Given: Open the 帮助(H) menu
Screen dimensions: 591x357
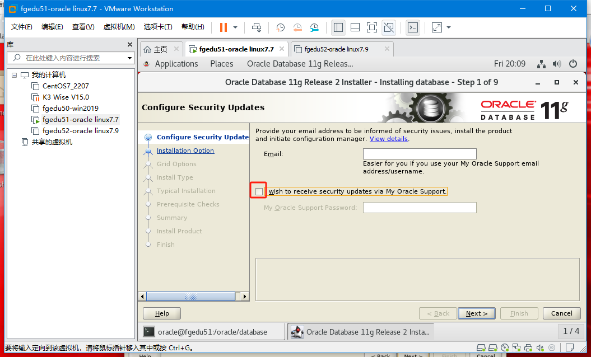Looking at the screenshot, I should pyautogui.click(x=193, y=27).
